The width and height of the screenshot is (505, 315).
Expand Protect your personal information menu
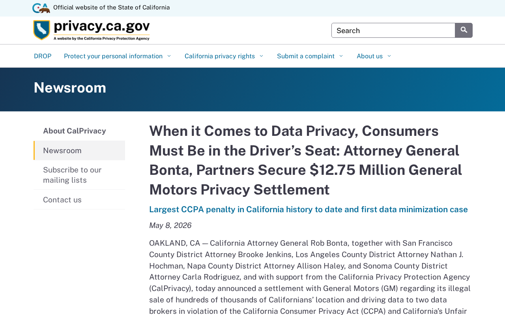118,56
